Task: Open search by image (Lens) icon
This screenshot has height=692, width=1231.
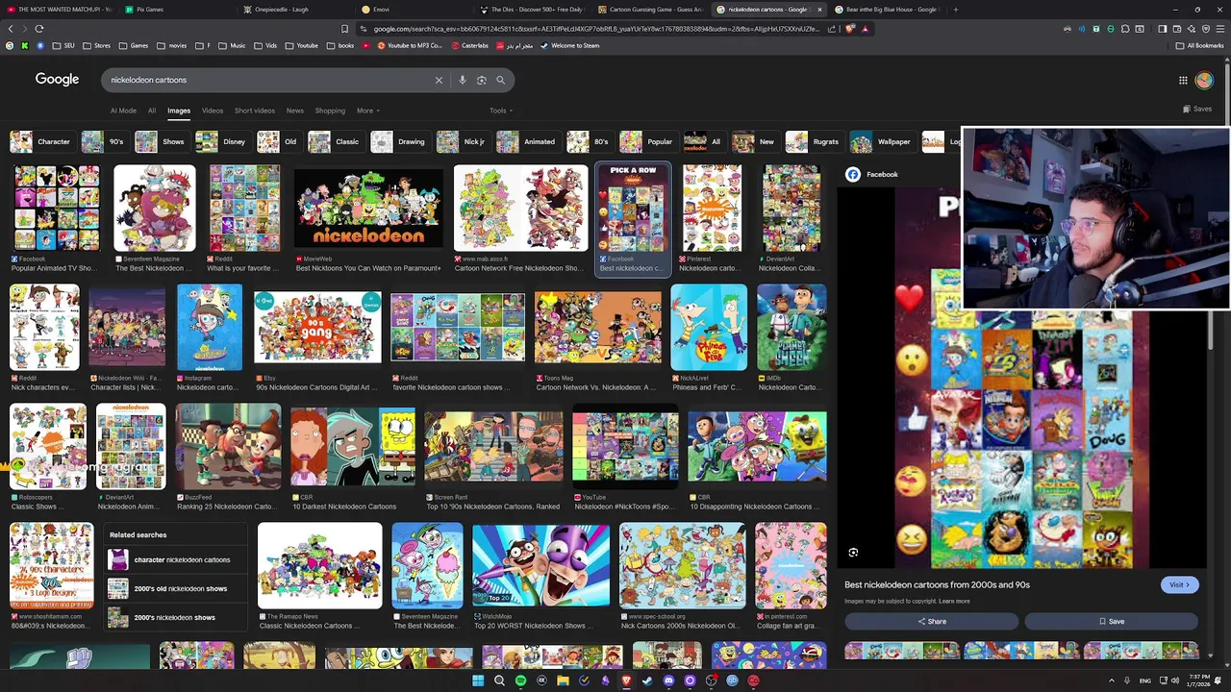Action: tap(481, 80)
